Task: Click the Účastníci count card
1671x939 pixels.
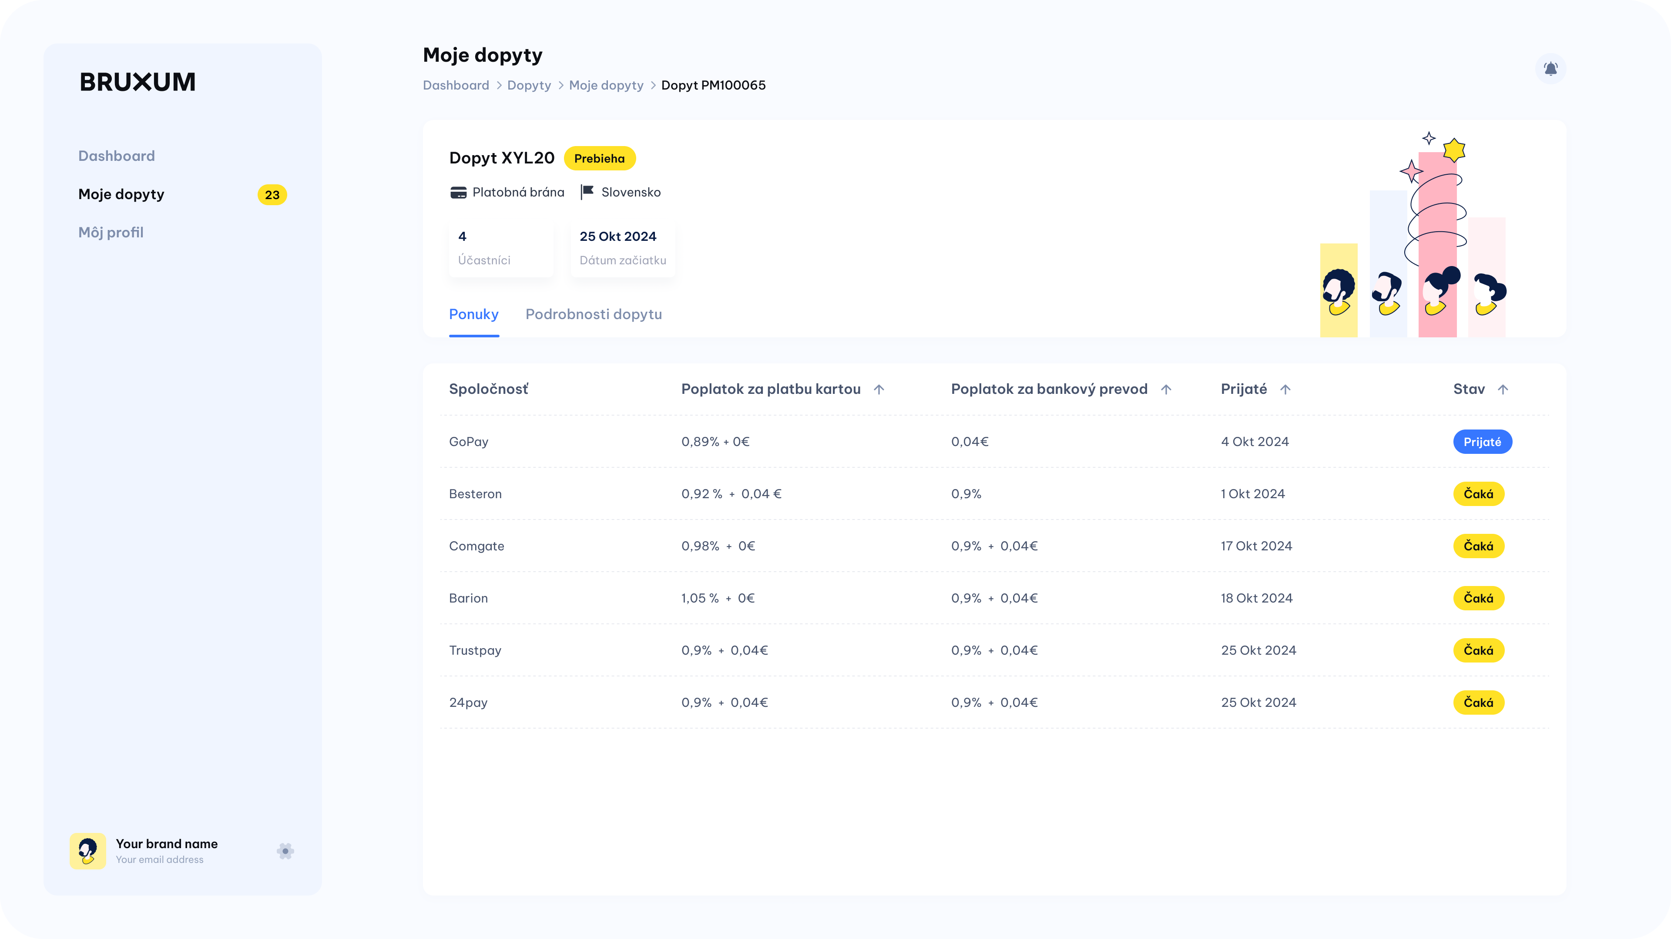Action: [501, 249]
